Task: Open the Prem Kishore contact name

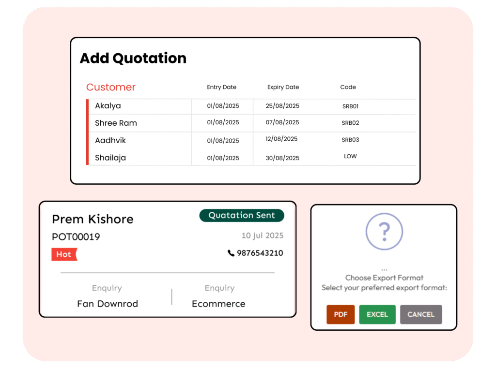Action: click(x=93, y=219)
